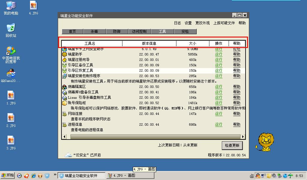This screenshot has height=180, width=307.
Task: Click the '程序版本：22.00.00.54' text
Action: tap(227, 155)
